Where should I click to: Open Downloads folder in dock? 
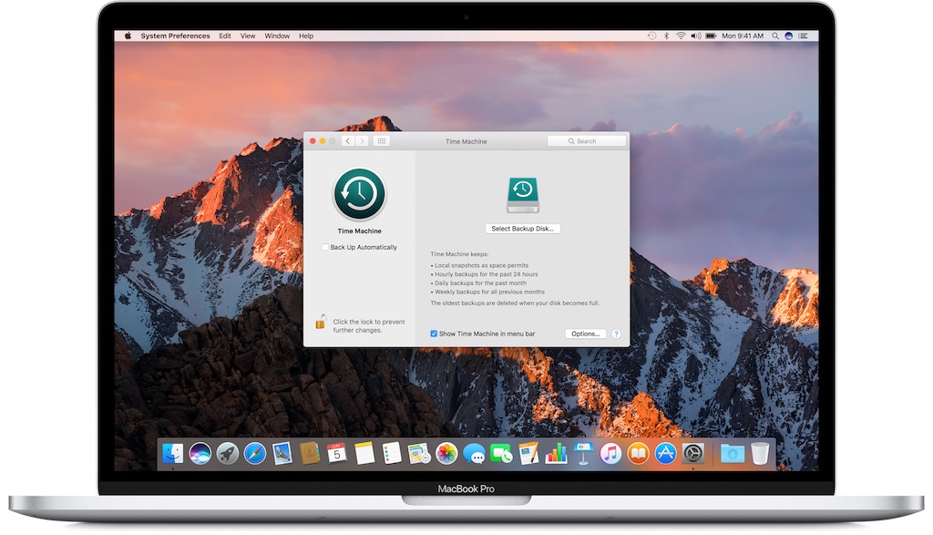732,454
